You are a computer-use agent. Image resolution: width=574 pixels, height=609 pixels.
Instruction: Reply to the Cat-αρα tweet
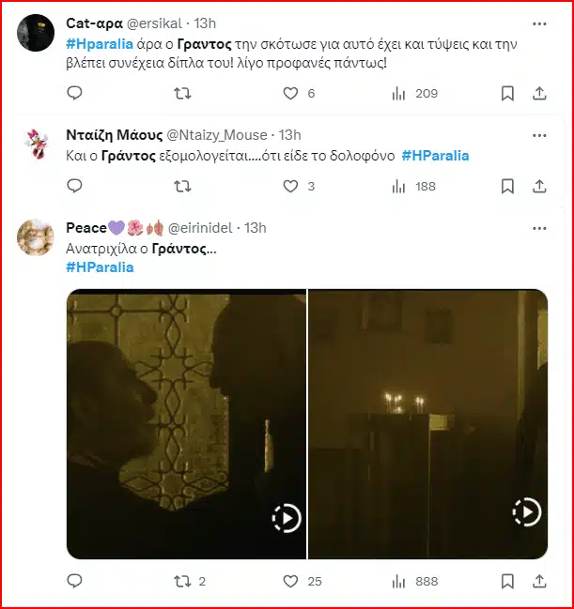(74, 93)
